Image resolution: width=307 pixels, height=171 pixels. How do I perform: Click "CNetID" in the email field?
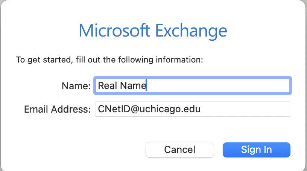(x=113, y=109)
